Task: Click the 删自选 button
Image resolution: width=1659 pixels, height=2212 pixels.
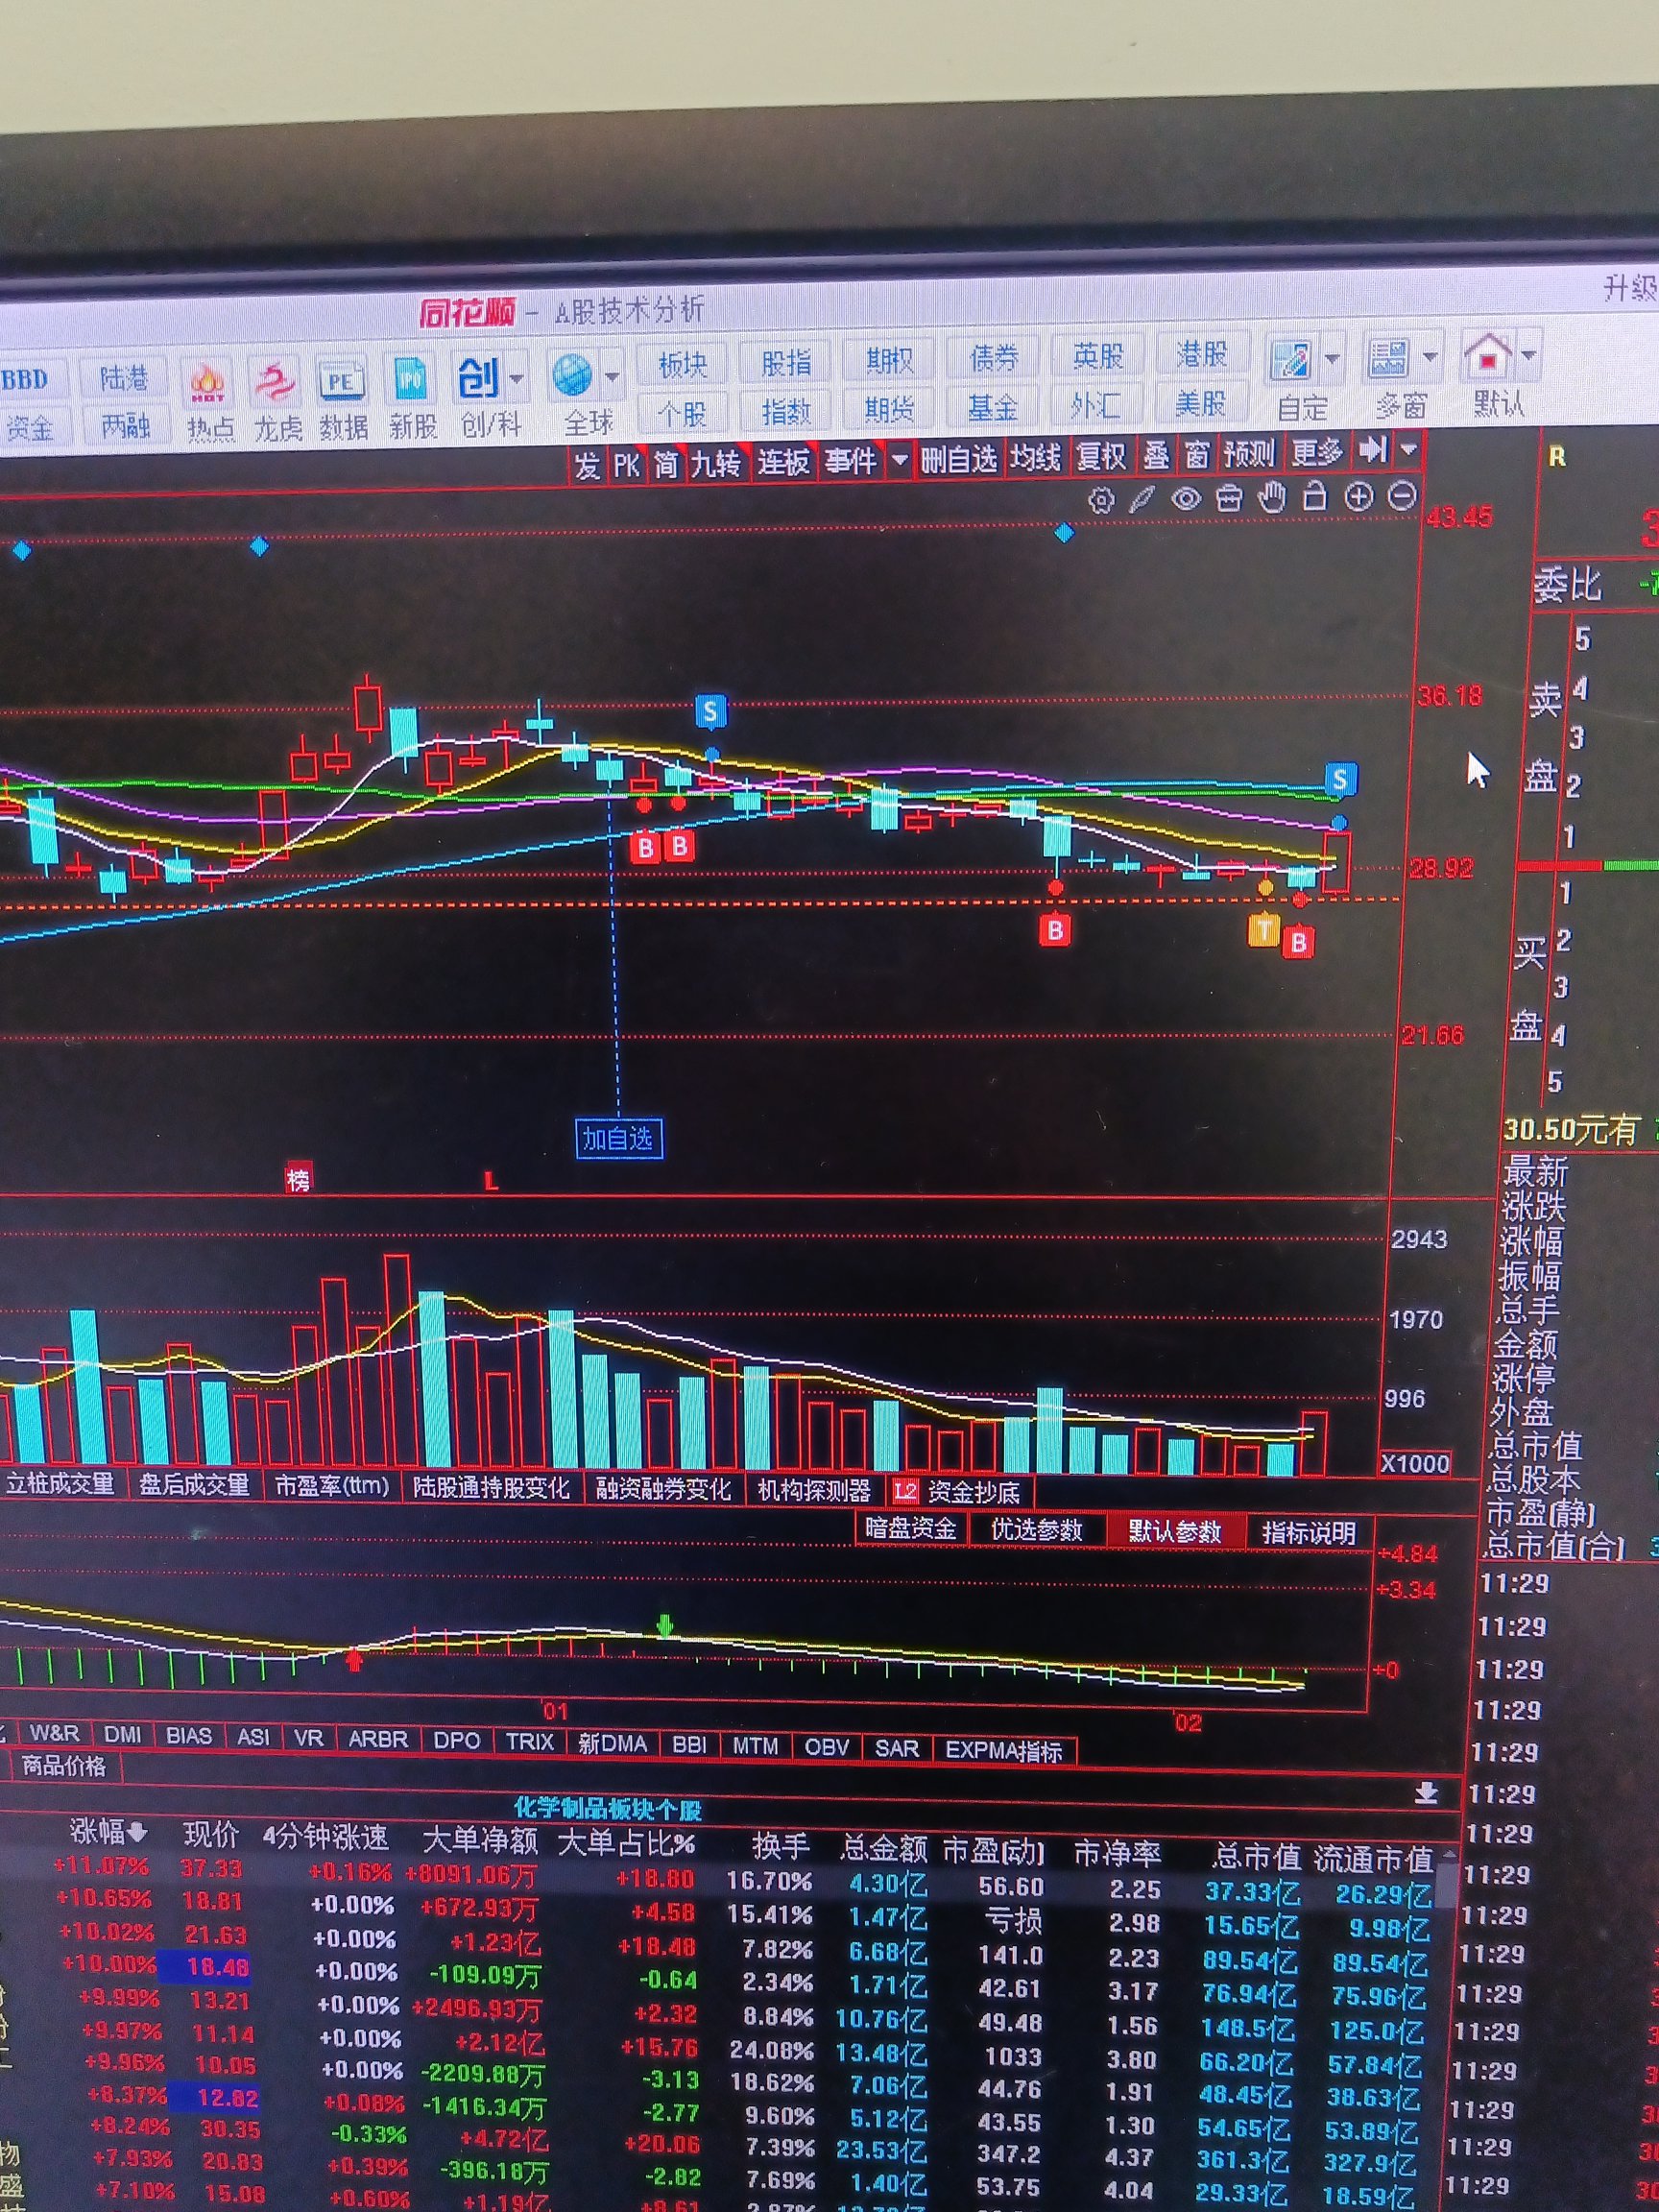Action: 959,459
